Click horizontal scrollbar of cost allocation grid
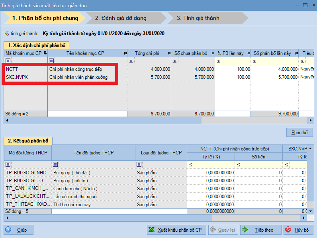Image resolution: width=317 pixels, height=238 pixels. click(159, 120)
